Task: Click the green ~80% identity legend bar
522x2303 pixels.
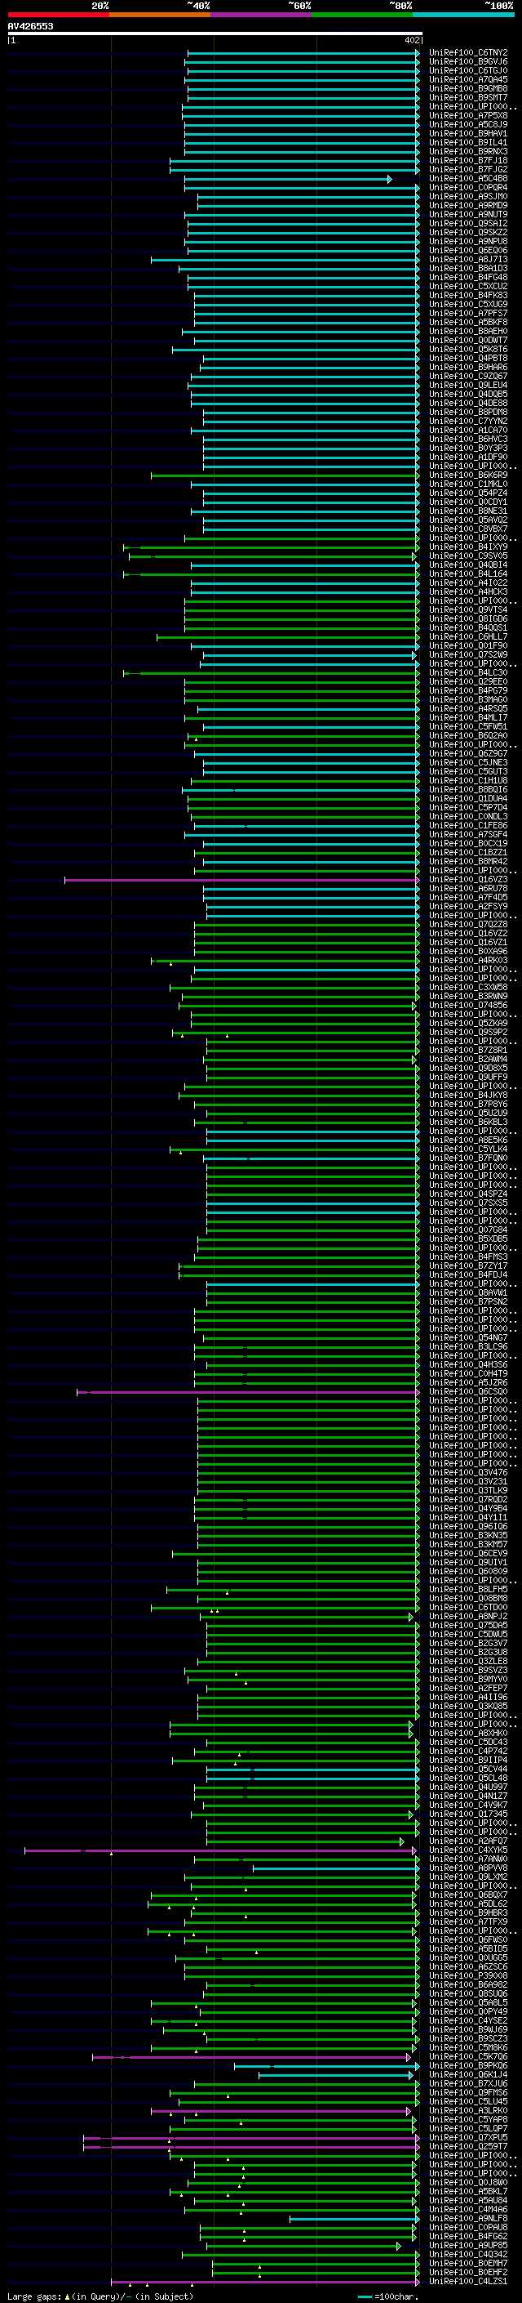Action: [x=362, y=16]
